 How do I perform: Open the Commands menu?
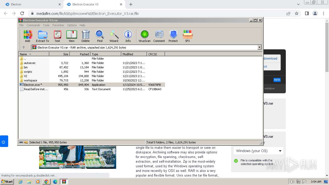33,25
